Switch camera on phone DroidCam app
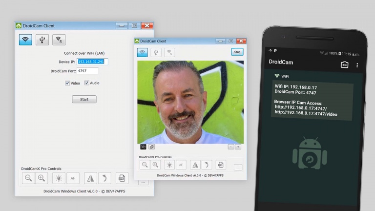 click(x=344, y=64)
